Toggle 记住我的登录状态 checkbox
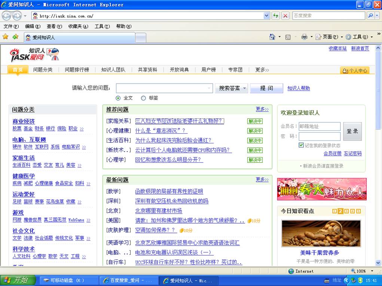 pyautogui.click(x=301, y=145)
